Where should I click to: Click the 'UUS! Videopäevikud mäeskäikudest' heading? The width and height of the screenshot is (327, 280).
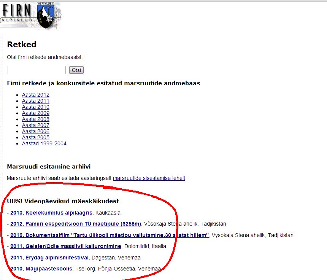[63, 201]
